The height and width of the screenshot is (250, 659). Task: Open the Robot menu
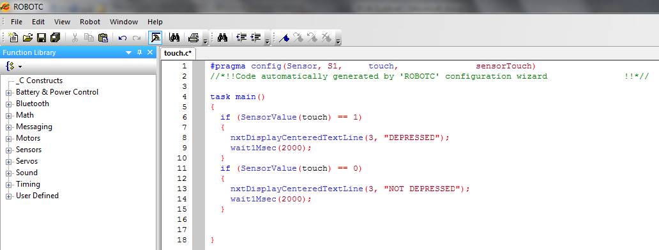tap(90, 22)
